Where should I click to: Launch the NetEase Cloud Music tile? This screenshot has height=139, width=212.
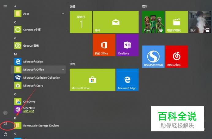pos(176,56)
